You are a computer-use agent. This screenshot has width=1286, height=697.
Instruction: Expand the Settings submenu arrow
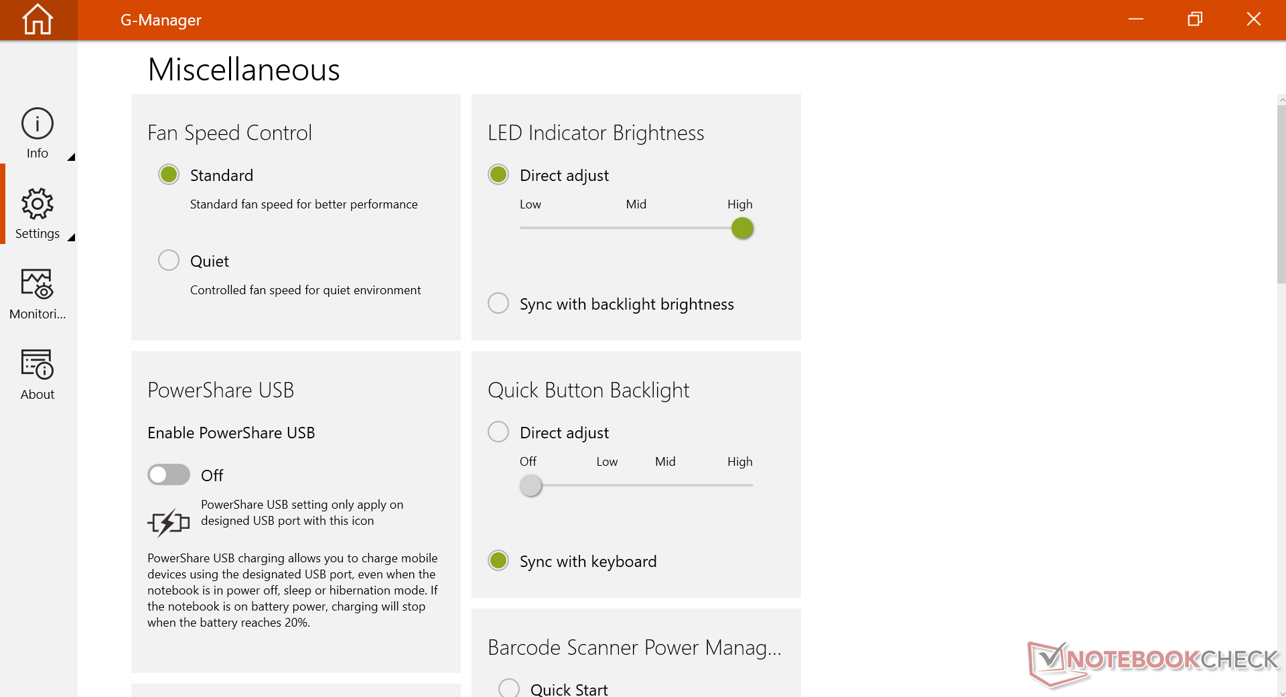click(x=71, y=237)
